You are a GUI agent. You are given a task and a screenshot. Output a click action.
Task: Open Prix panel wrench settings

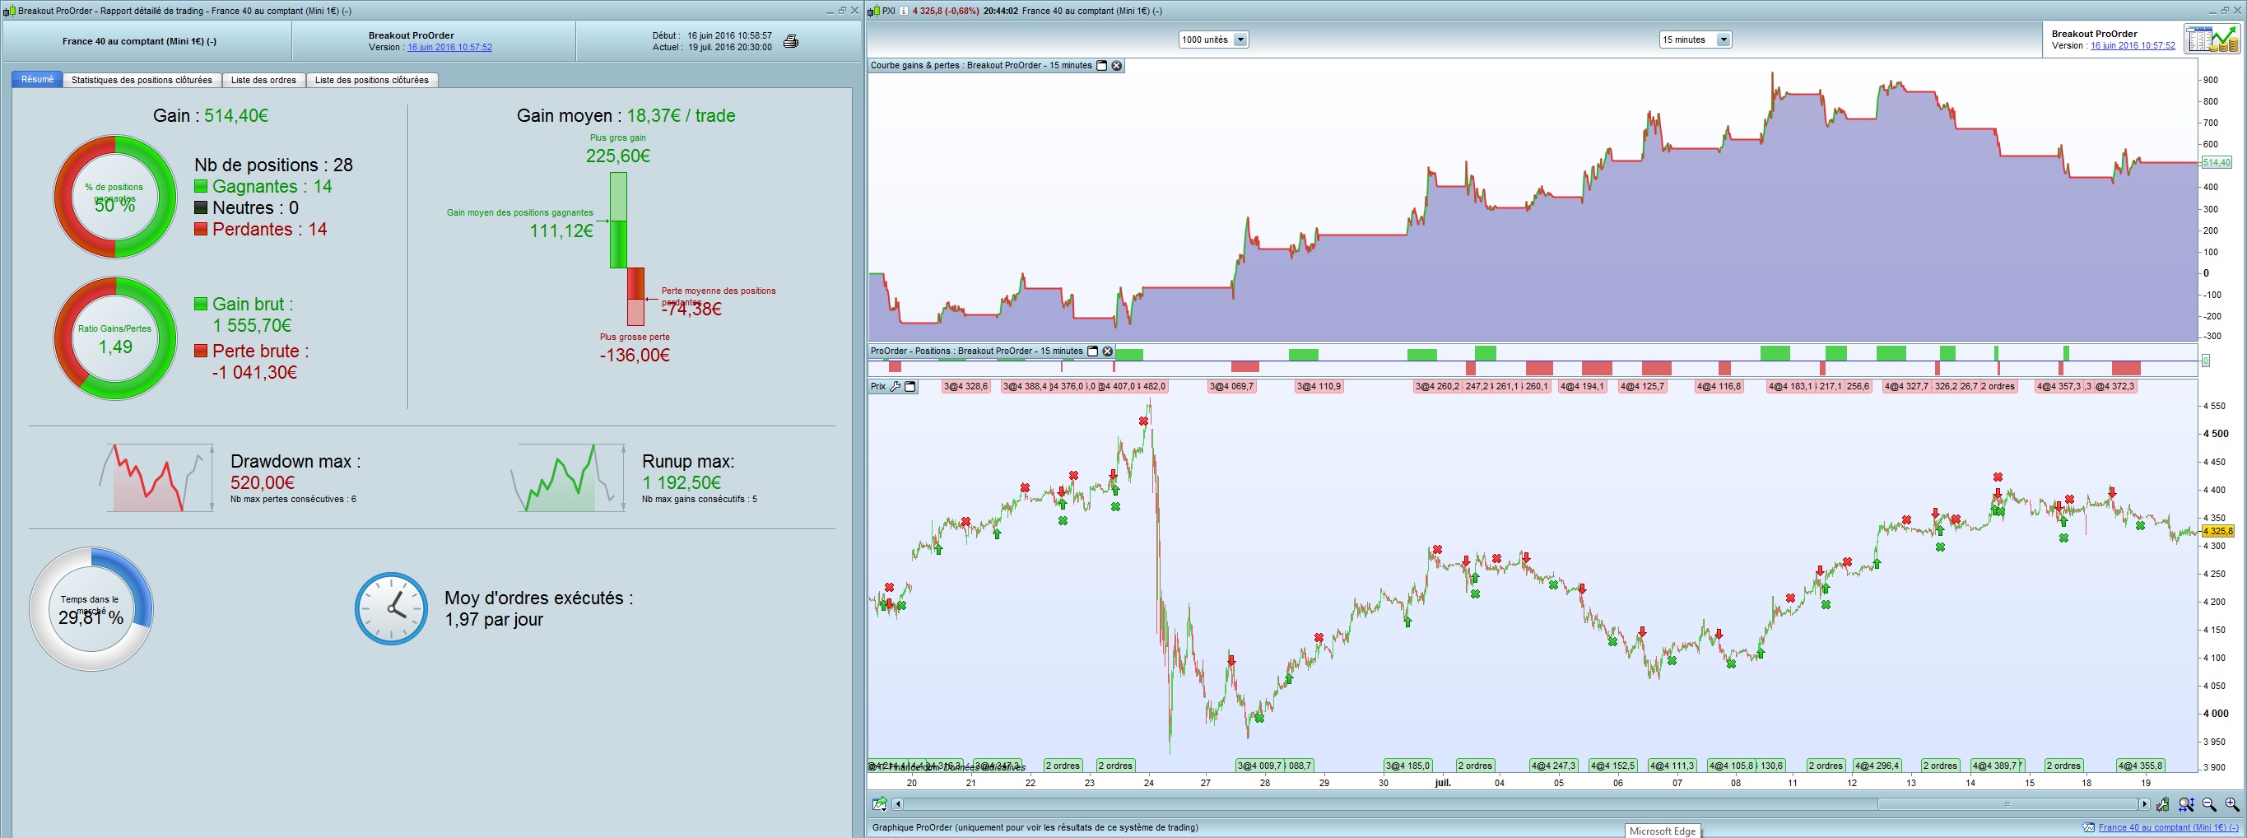(895, 386)
